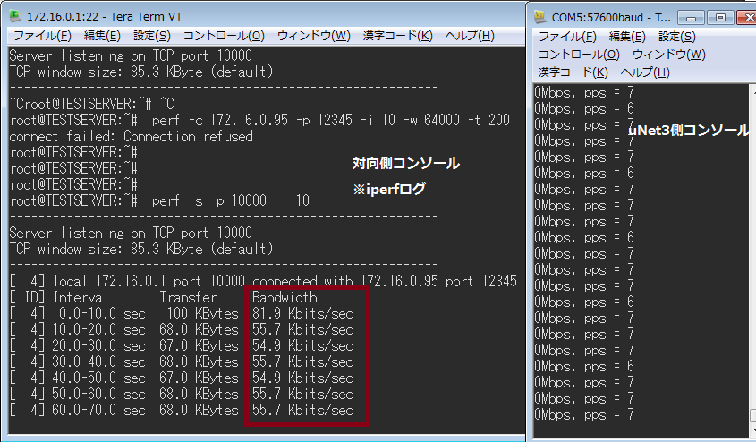Open 編集(E) menu in the 172.16.0.1:22 window
The width and height of the screenshot is (756, 442).
click(102, 36)
